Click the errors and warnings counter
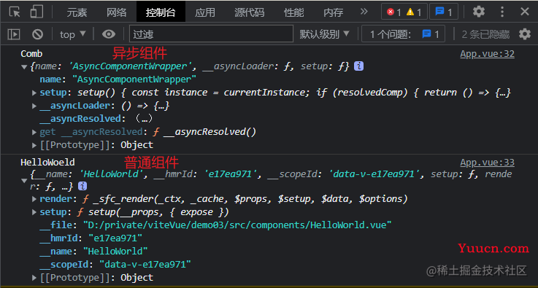538x288 pixels. point(404,12)
